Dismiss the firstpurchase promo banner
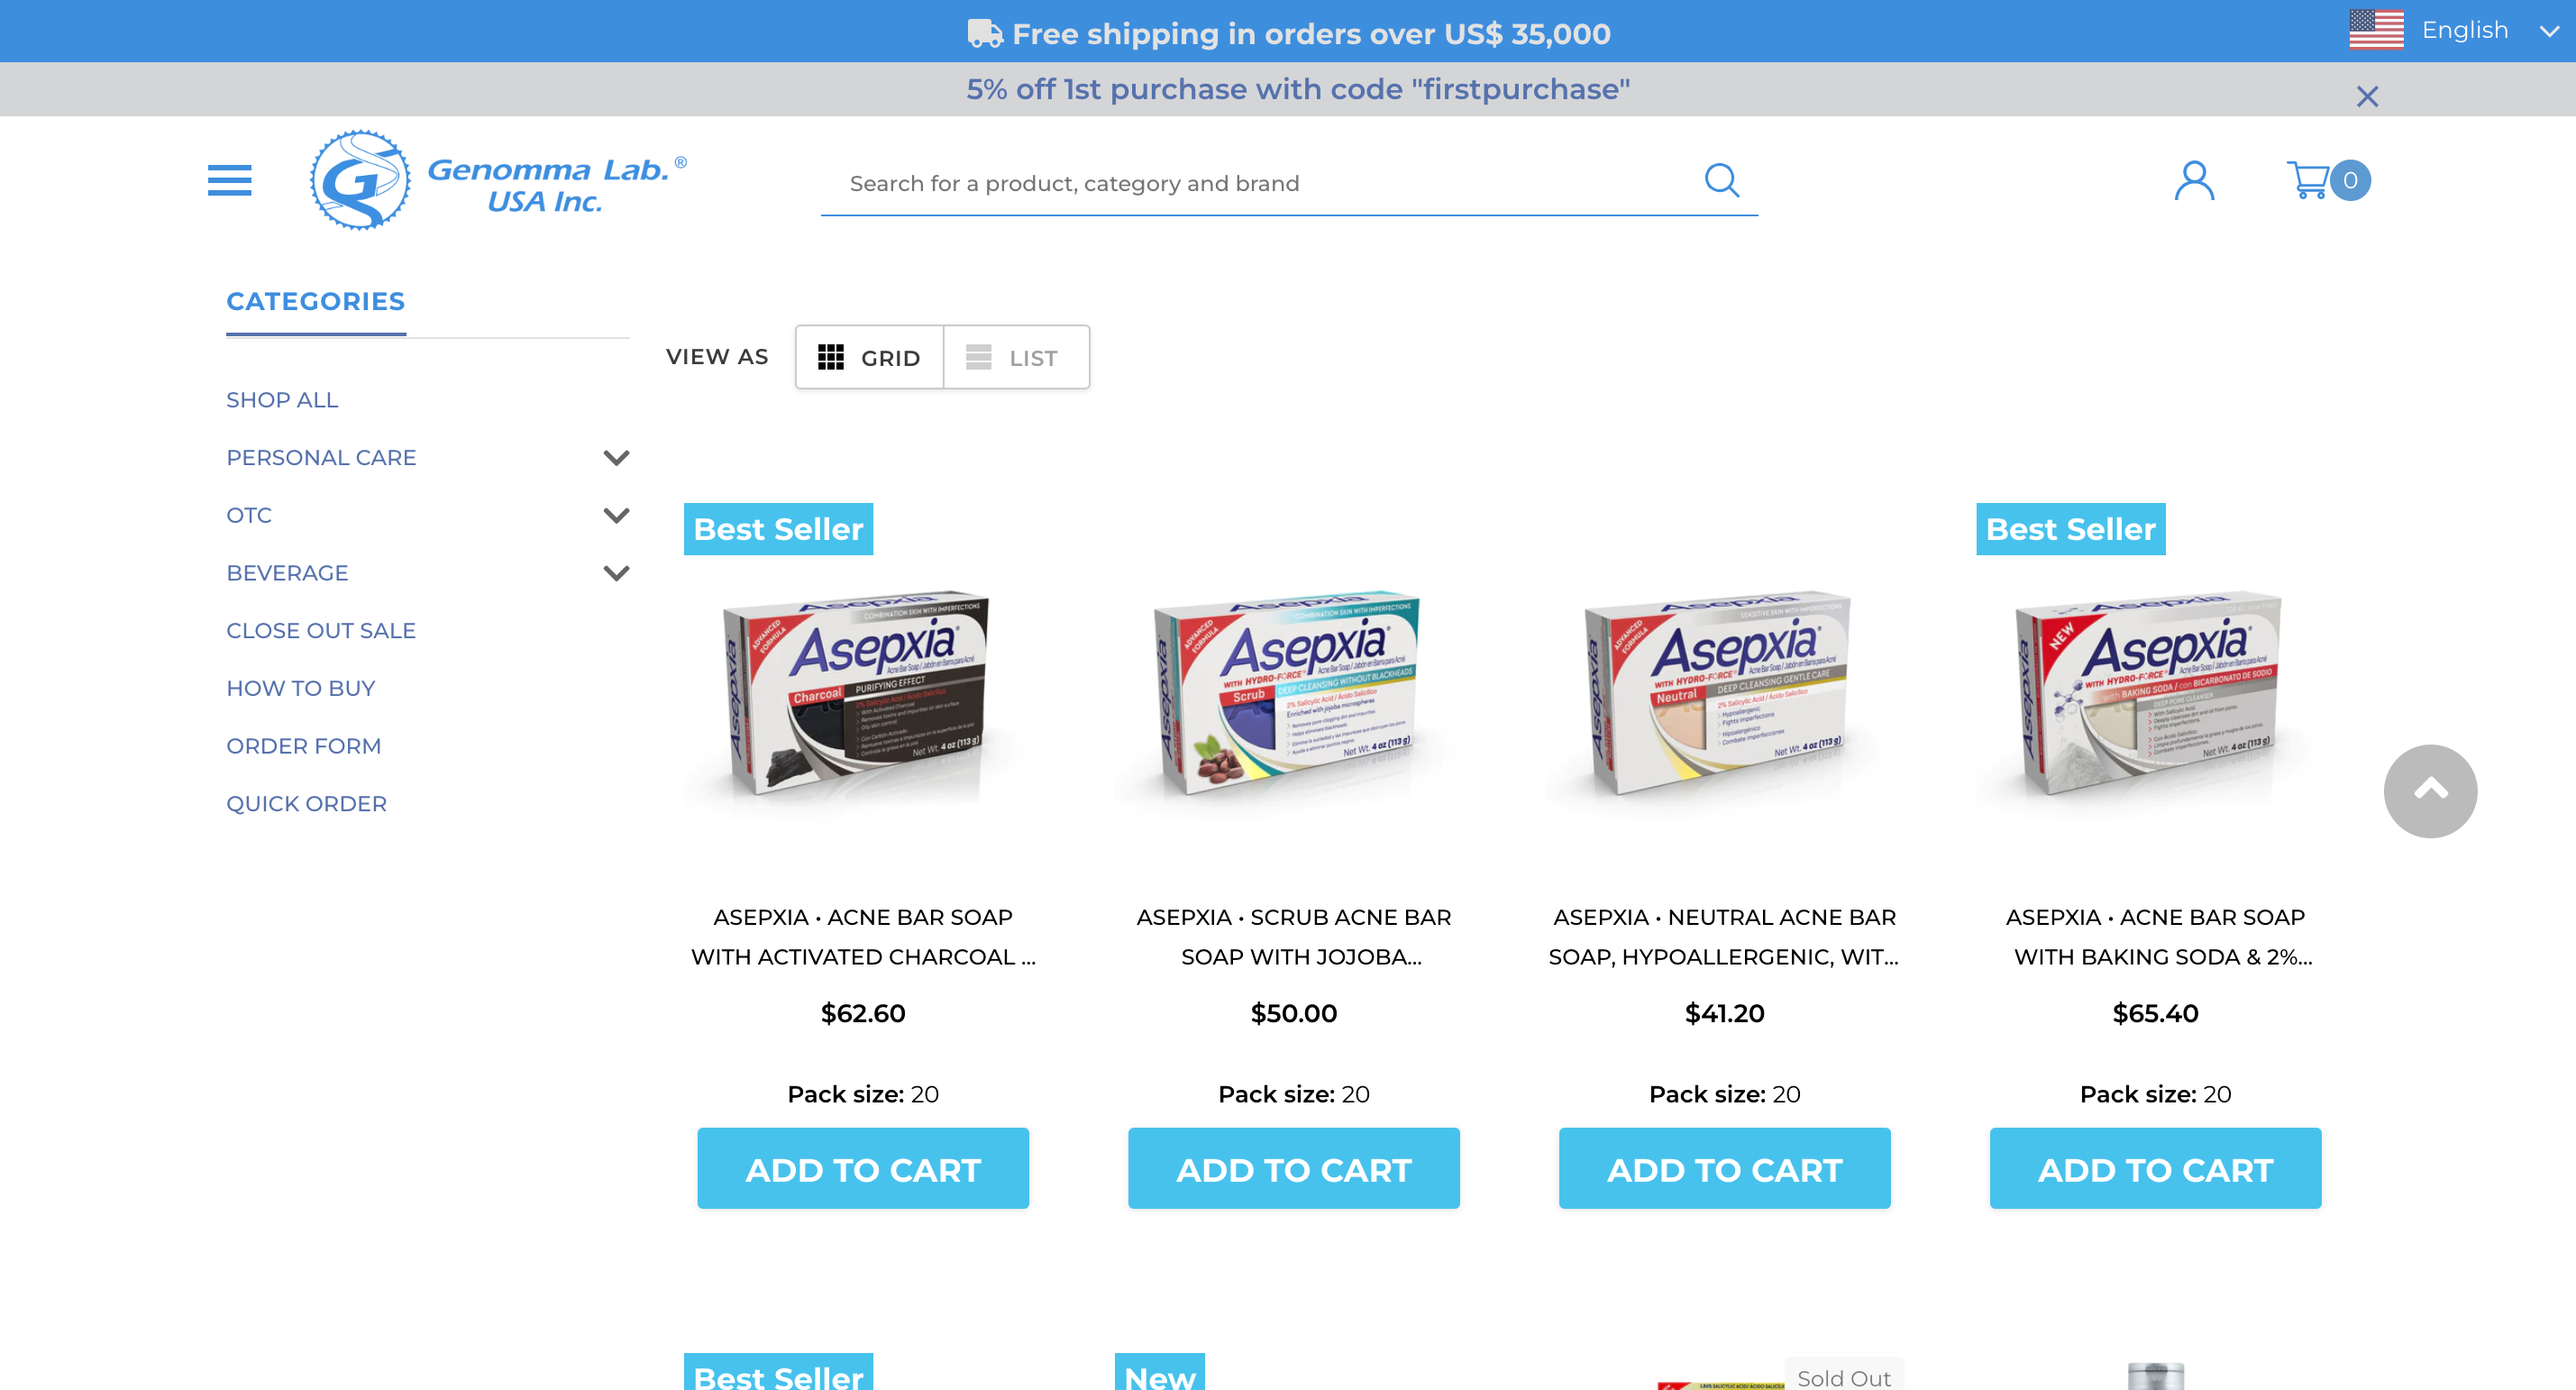 2366,97
